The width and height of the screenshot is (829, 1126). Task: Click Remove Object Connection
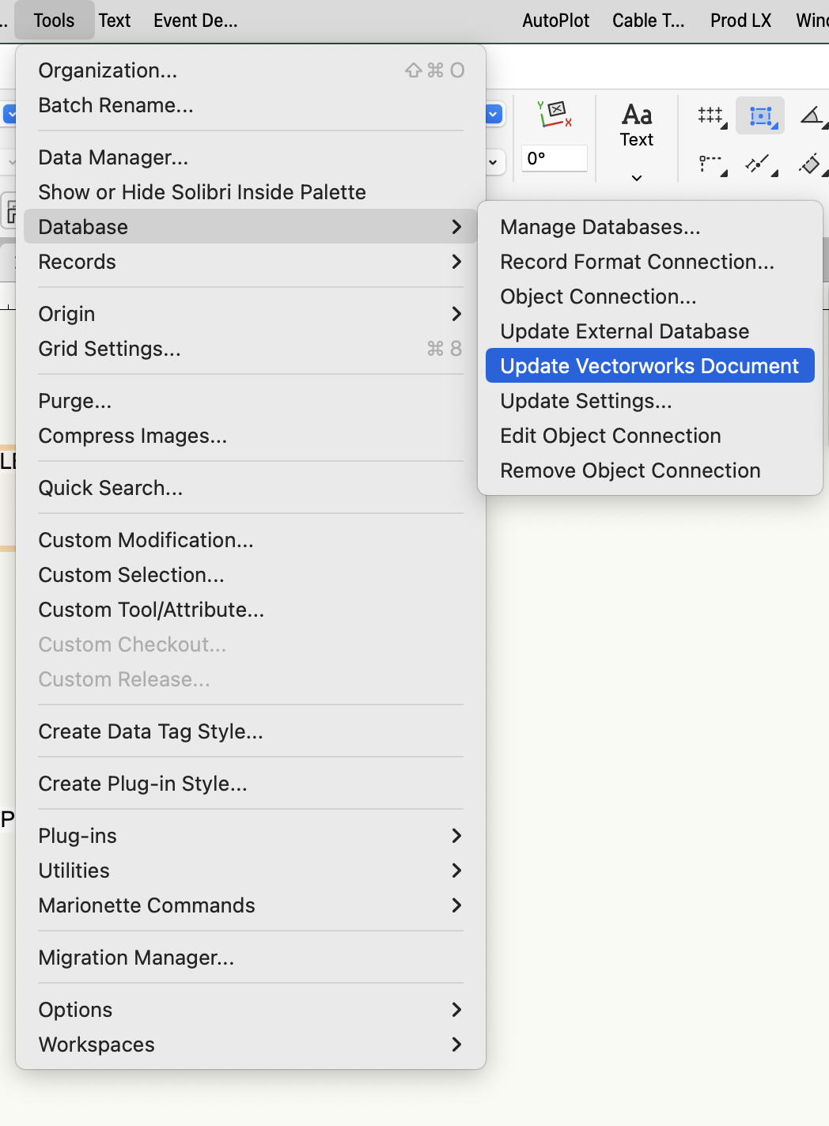click(x=630, y=470)
